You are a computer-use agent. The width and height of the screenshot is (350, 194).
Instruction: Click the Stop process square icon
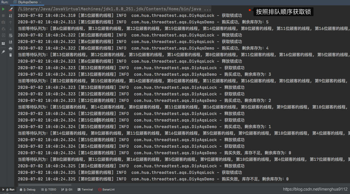[3, 16]
